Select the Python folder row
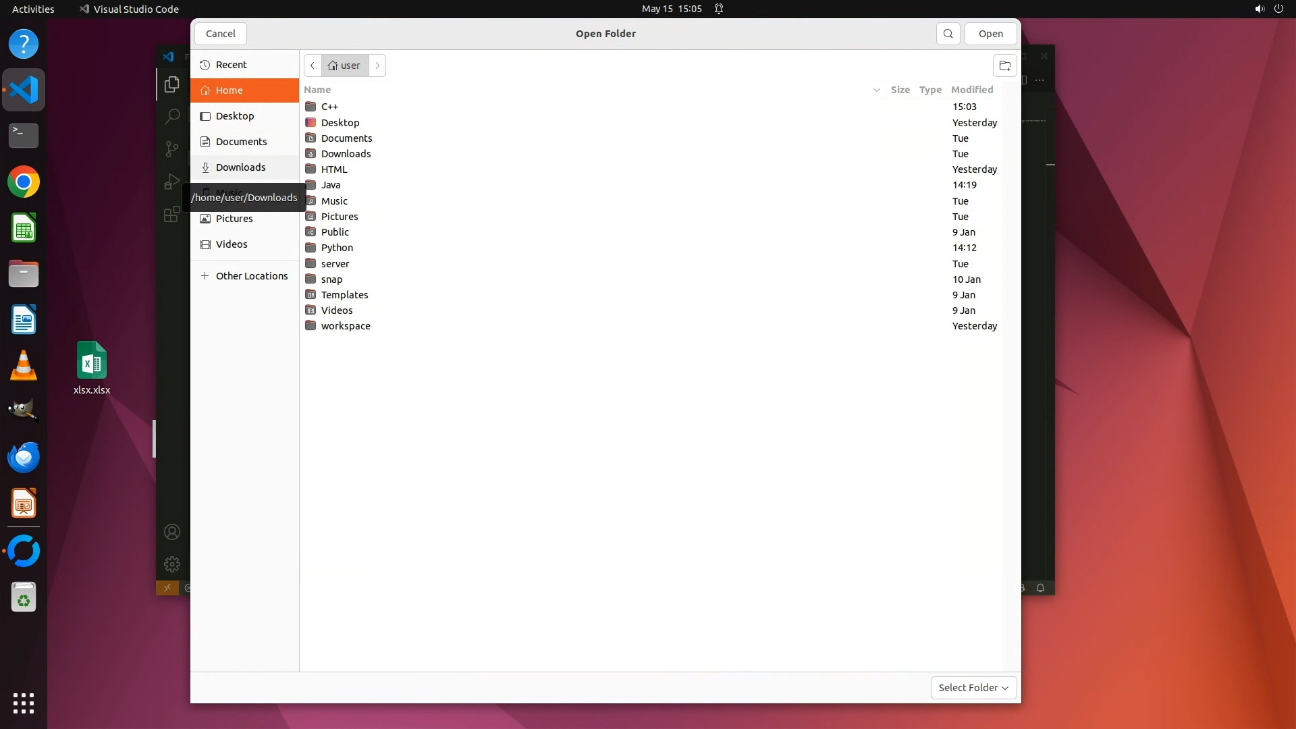 pyautogui.click(x=337, y=248)
